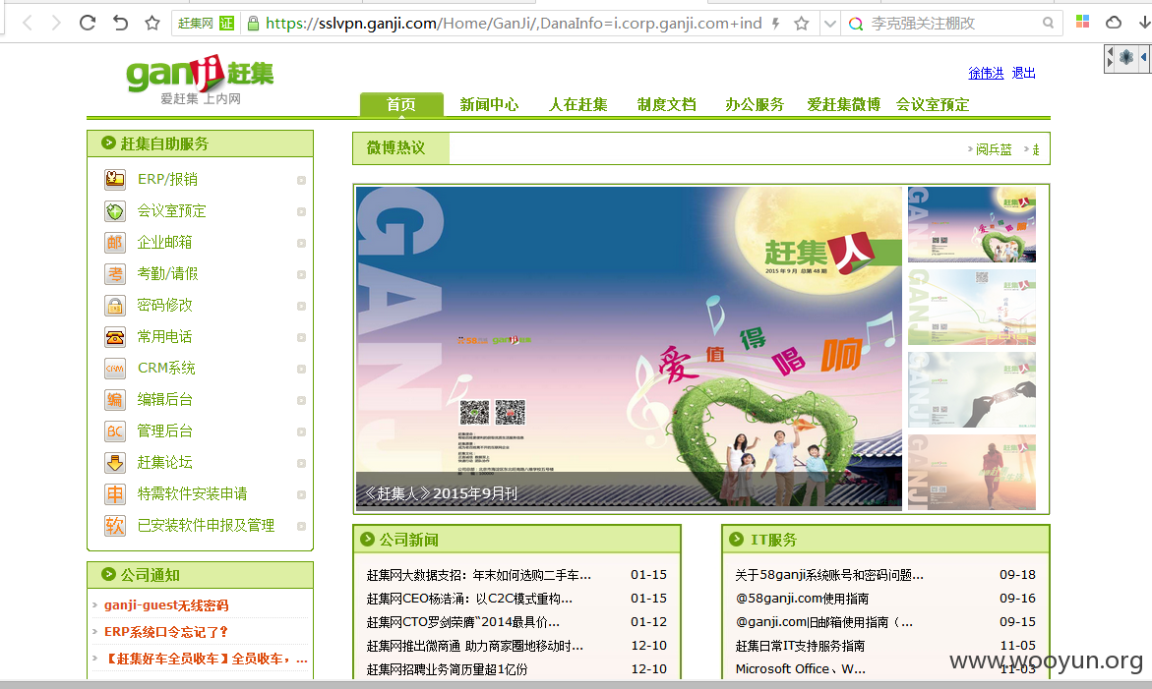Screen dimensions: 1152x689
Task: Open the colorful apps grid icon
Action: click(x=1082, y=22)
